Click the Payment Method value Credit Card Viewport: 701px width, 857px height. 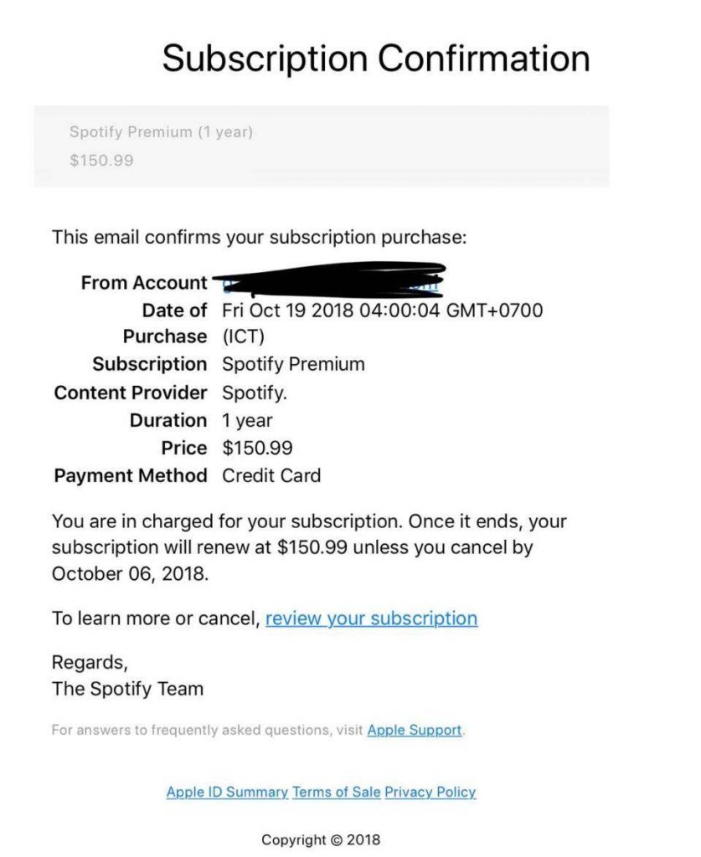(x=271, y=475)
